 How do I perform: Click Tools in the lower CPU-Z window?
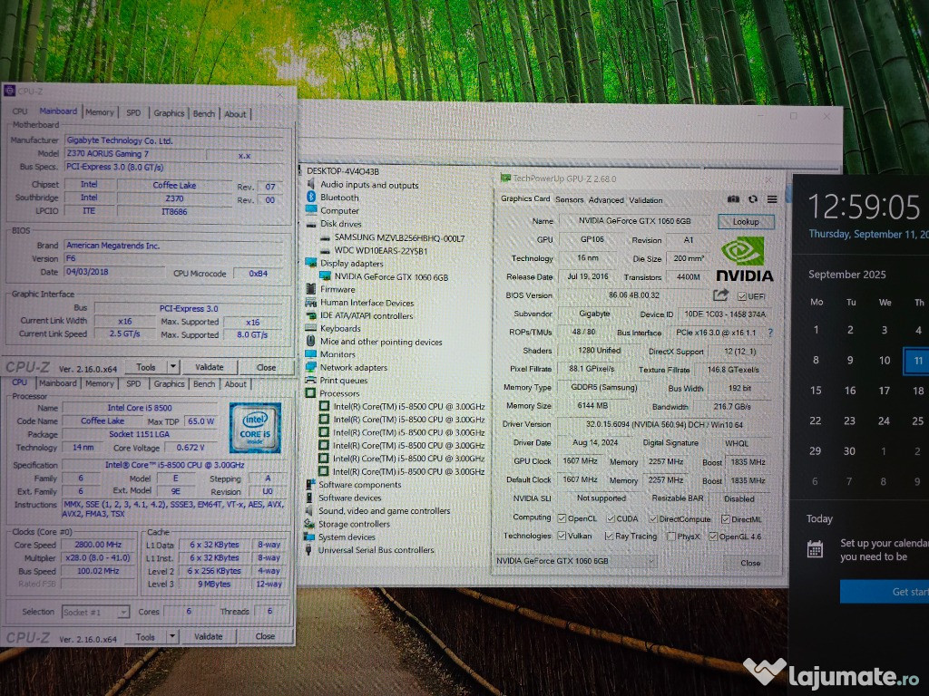point(145,637)
